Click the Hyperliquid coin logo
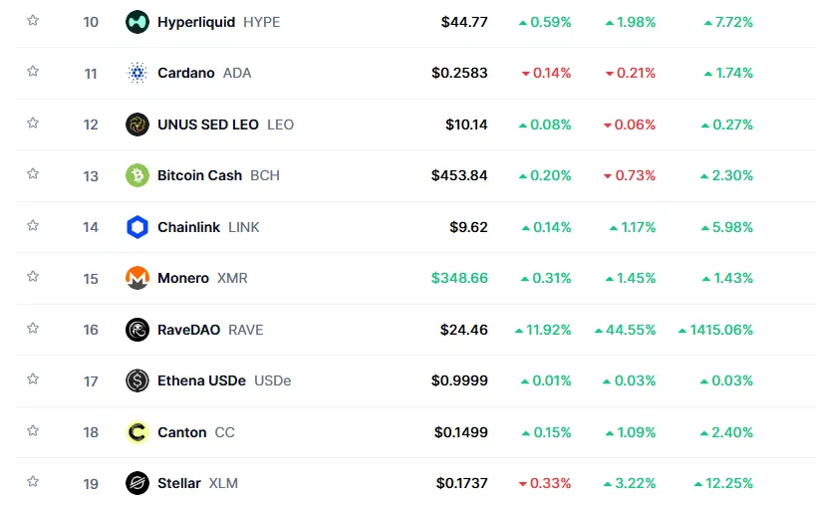816x506 pixels. pyautogui.click(x=137, y=21)
